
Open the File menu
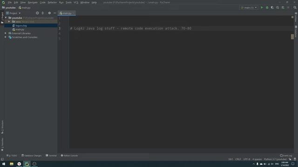point(10,2)
